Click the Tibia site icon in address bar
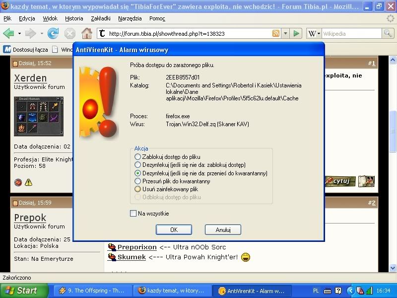397x298 pixels. (x=102, y=33)
